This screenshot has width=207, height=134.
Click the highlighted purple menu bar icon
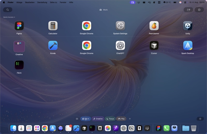coord(132,2)
